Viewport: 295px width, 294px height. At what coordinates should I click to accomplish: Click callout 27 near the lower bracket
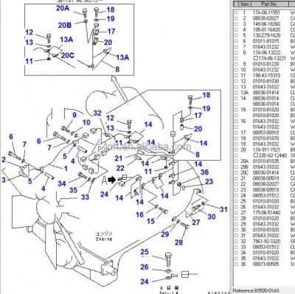pyautogui.click(x=195, y=222)
